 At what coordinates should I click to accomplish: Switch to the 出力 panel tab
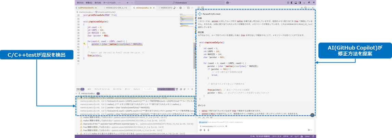pos(89,89)
